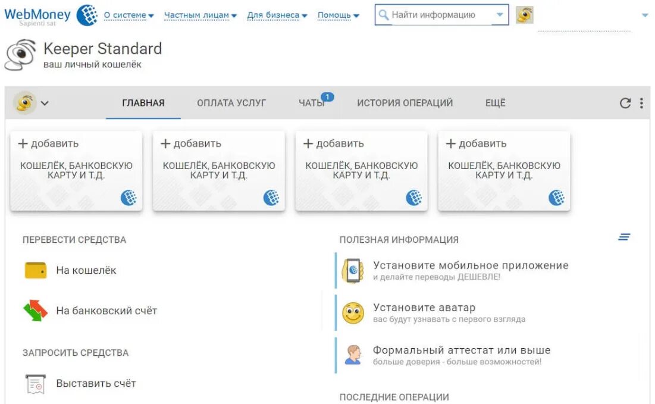This screenshot has width=655, height=404.
Task: Click the yellow wallet icon for На кошелёк
Action: click(x=36, y=270)
